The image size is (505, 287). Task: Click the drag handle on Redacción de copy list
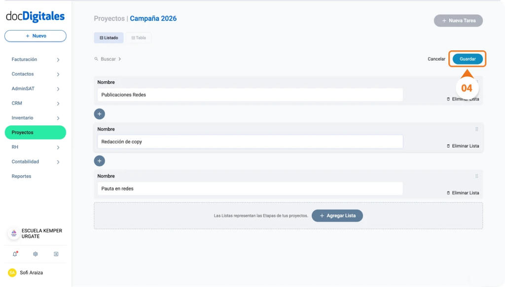(476, 129)
